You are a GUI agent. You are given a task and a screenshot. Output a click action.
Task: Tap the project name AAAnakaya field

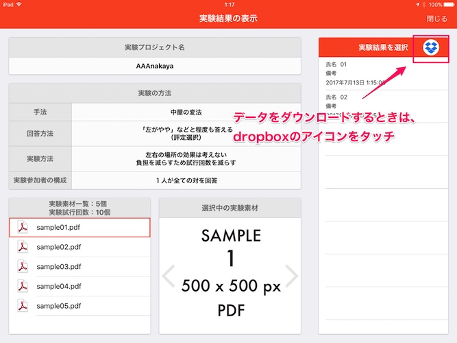point(155,67)
